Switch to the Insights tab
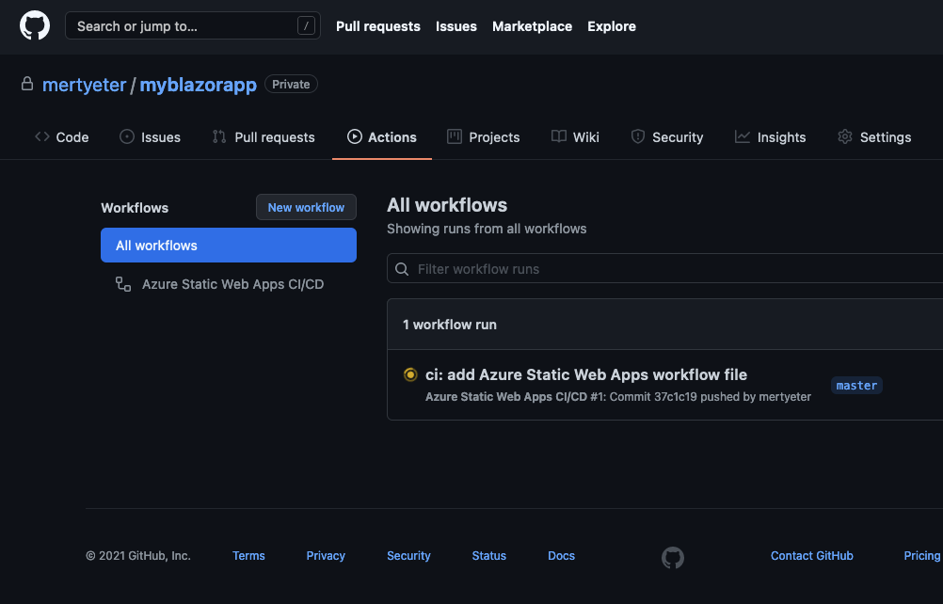 (770, 137)
